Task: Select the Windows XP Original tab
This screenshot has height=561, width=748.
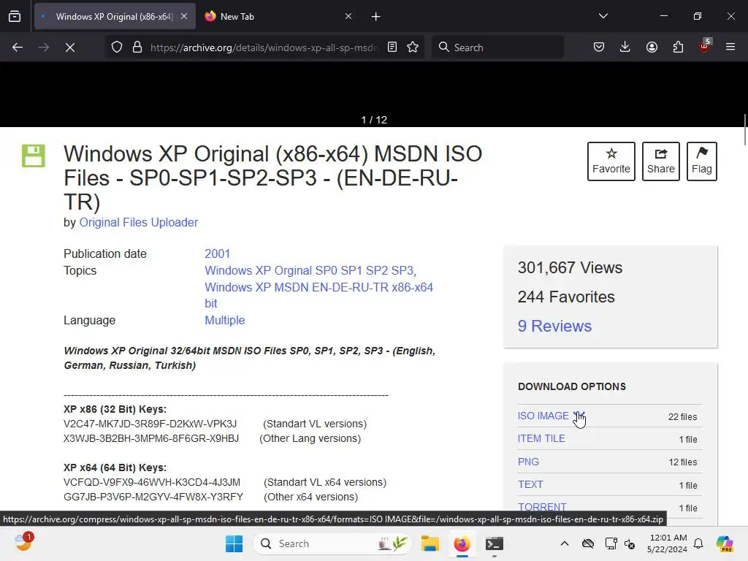Action: click(x=115, y=16)
